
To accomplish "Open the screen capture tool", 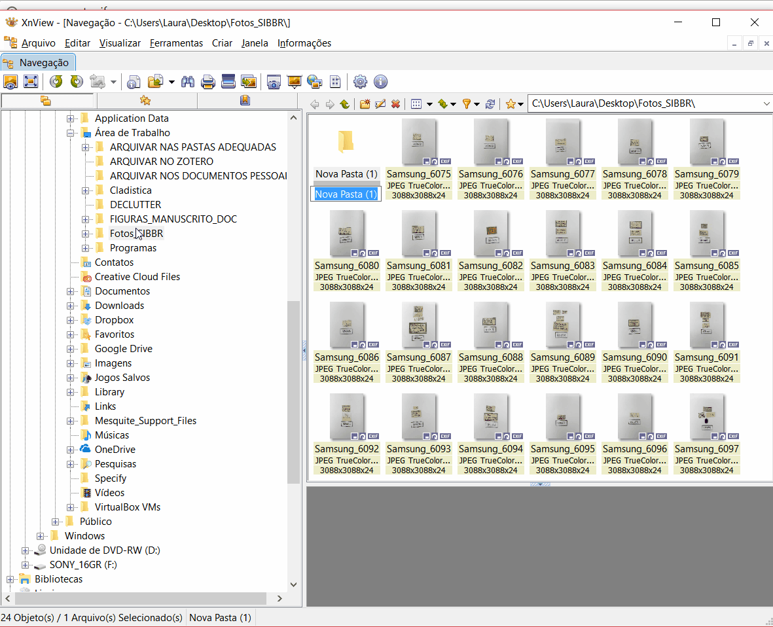I will pos(274,82).
